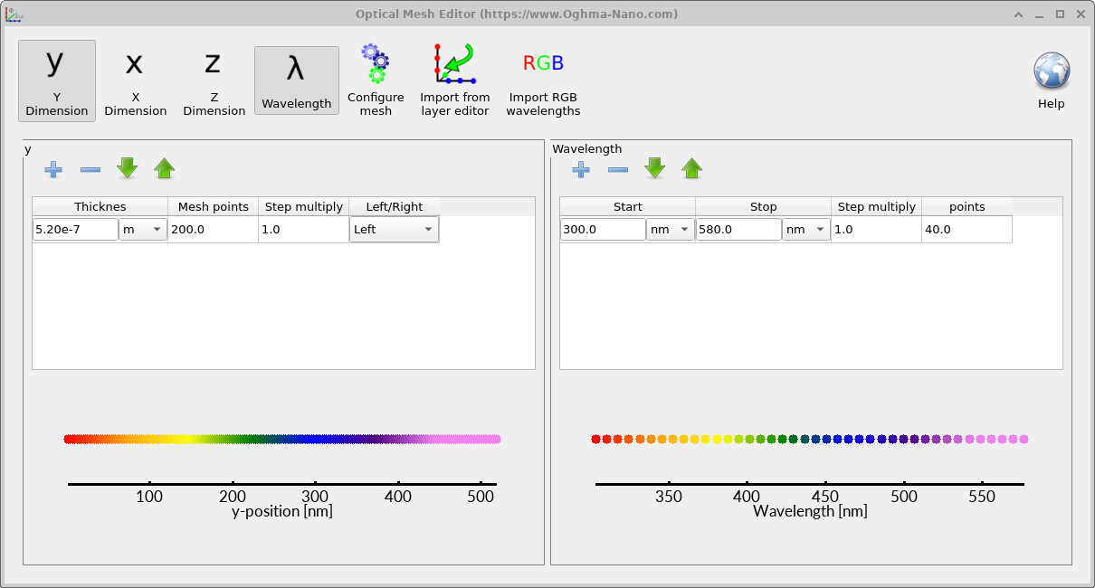
Task: Open the Left/Right dropdown showing Left
Action: click(394, 230)
